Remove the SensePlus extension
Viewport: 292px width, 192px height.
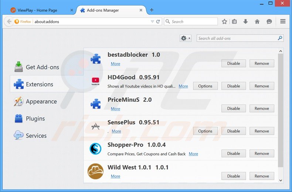tap(262, 131)
